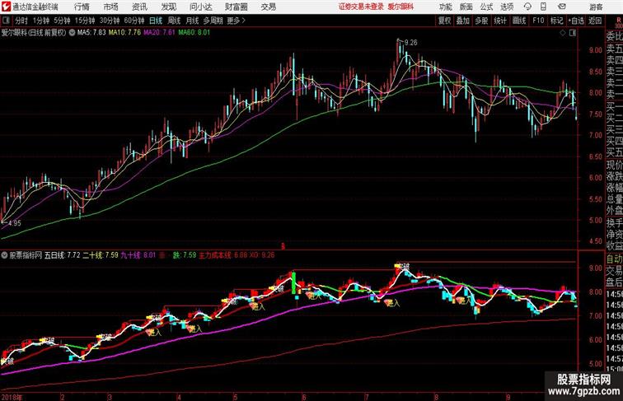Click the 五日线: 7.72 value
Viewport: 623px width, 401px height.
click(63, 255)
